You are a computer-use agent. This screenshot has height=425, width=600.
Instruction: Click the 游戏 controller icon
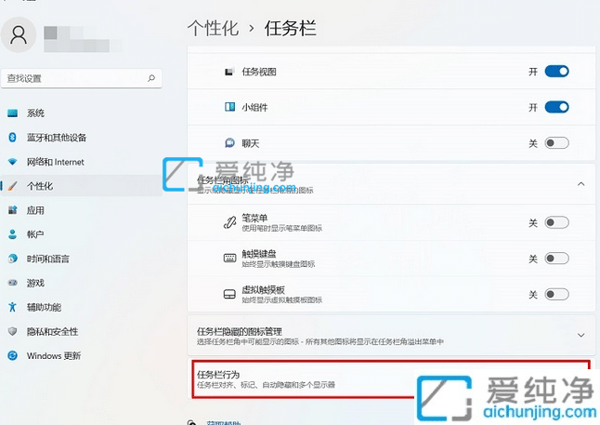[x=13, y=283]
